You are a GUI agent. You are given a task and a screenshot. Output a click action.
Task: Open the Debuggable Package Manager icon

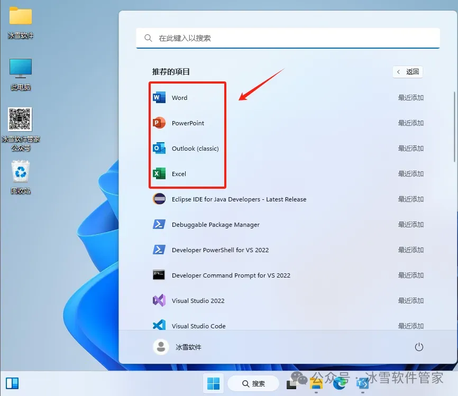pos(159,225)
